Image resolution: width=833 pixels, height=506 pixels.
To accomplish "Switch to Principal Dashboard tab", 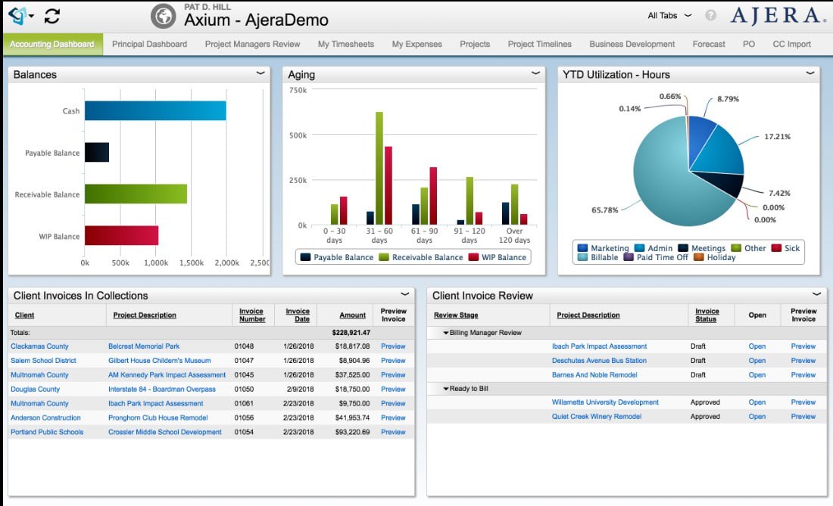I will point(149,44).
